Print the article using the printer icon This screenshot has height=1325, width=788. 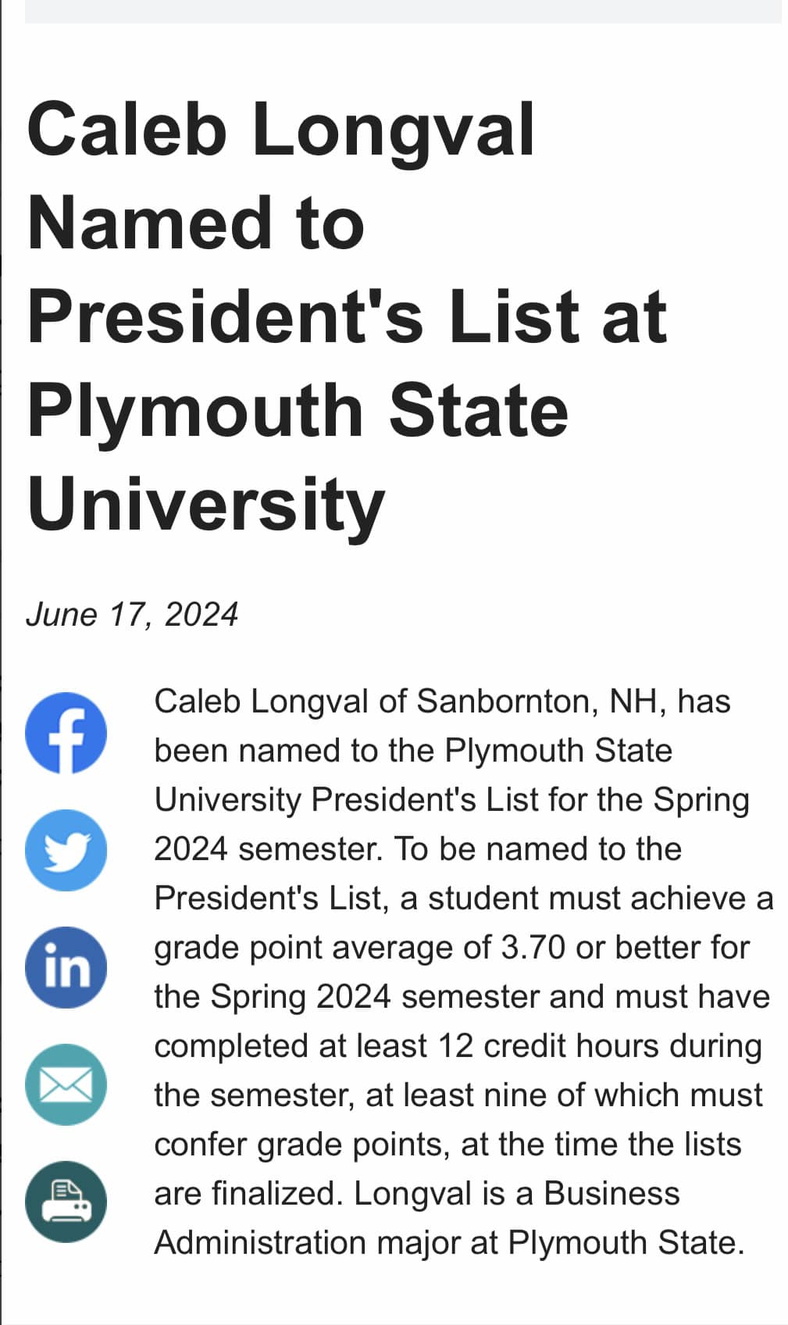point(66,1202)
